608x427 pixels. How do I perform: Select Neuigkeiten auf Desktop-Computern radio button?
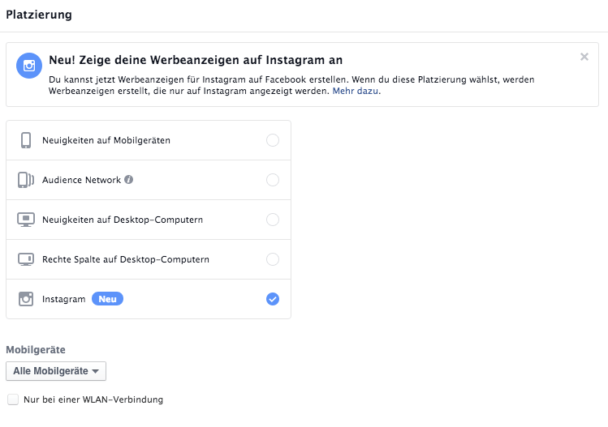pos(273,220)
